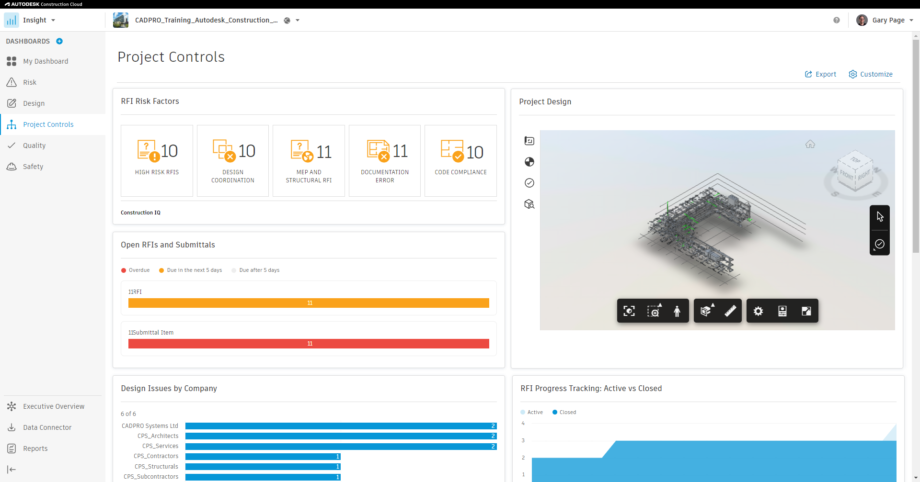Click the CADPRO Systems Ltd bar
The height and width of the screenshot is (482, 920).
pyautogui.click(x=341, y=426)
